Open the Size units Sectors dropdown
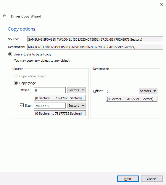 point(77,106)
